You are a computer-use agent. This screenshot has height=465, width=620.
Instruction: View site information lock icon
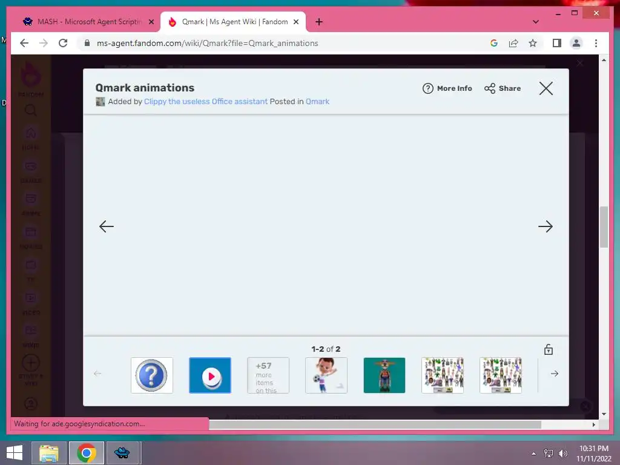87,43
